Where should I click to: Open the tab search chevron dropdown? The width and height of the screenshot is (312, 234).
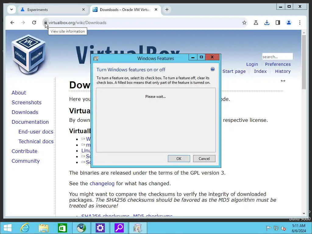(x=12, y=9)
